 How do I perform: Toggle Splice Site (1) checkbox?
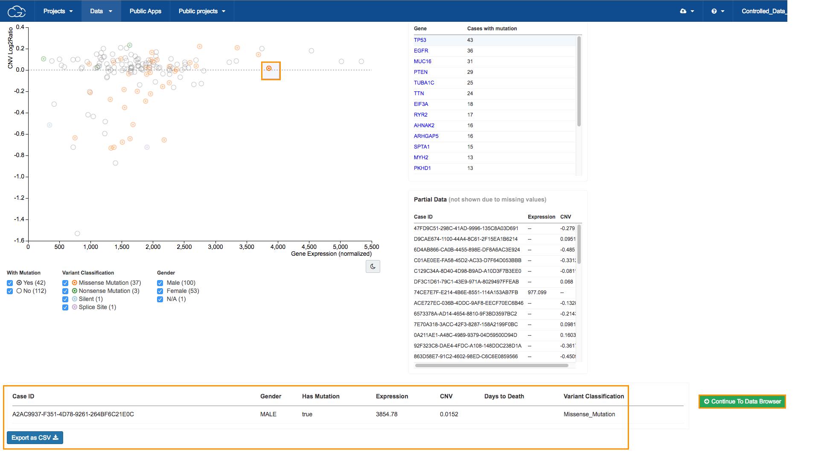click(x=65, y=307)
